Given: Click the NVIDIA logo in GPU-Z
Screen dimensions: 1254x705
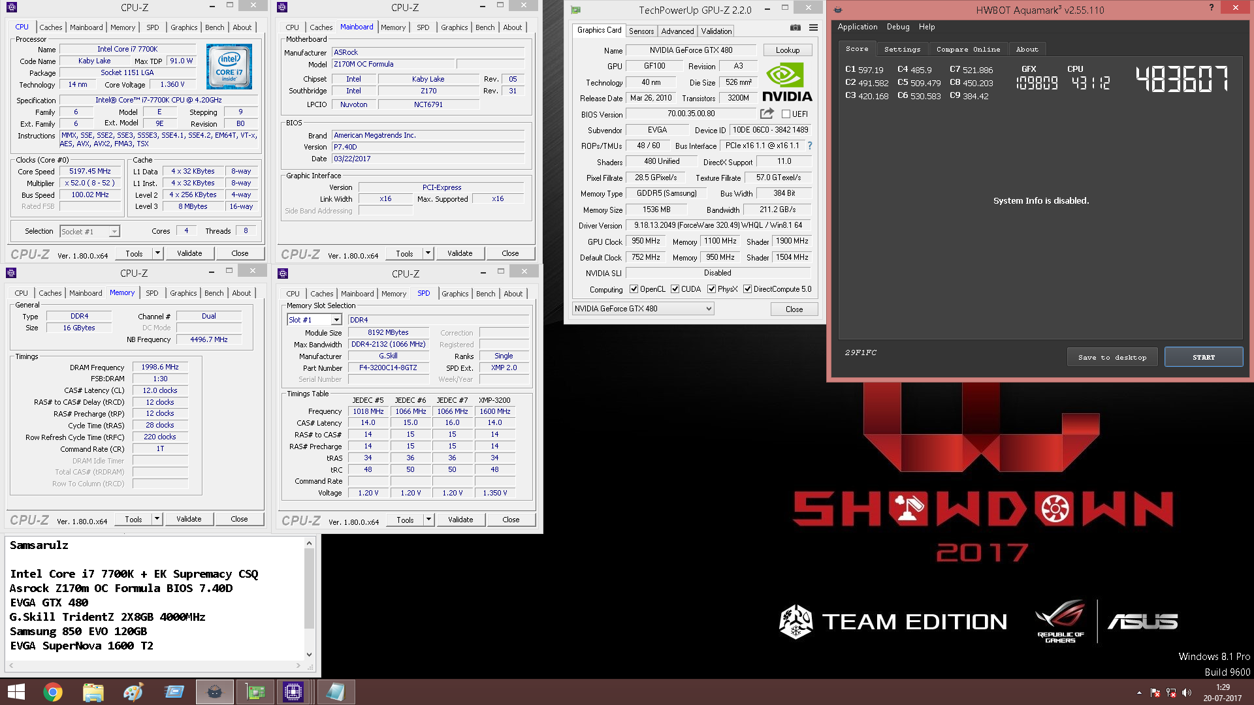Looking at the screenshot, I should tap(787, 82).
